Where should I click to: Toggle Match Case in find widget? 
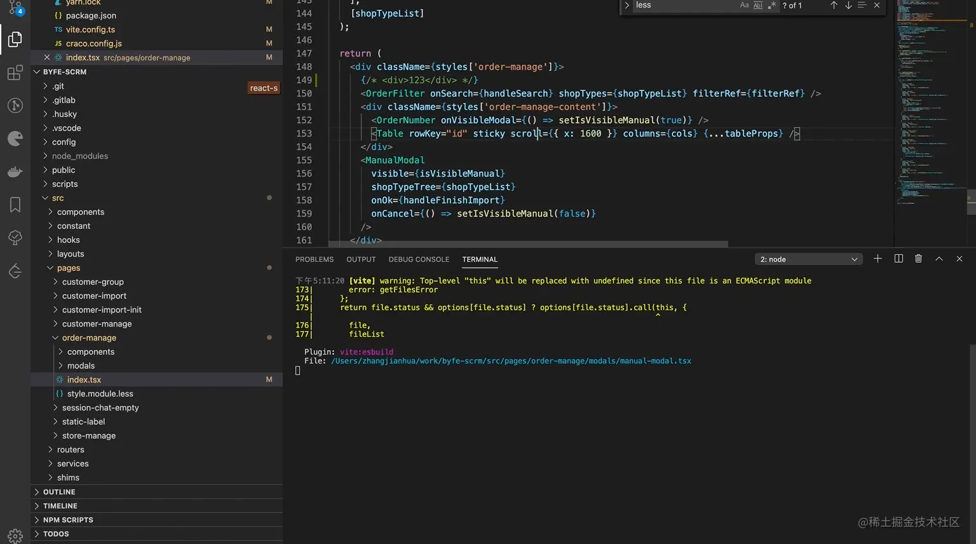click(744, 5)
